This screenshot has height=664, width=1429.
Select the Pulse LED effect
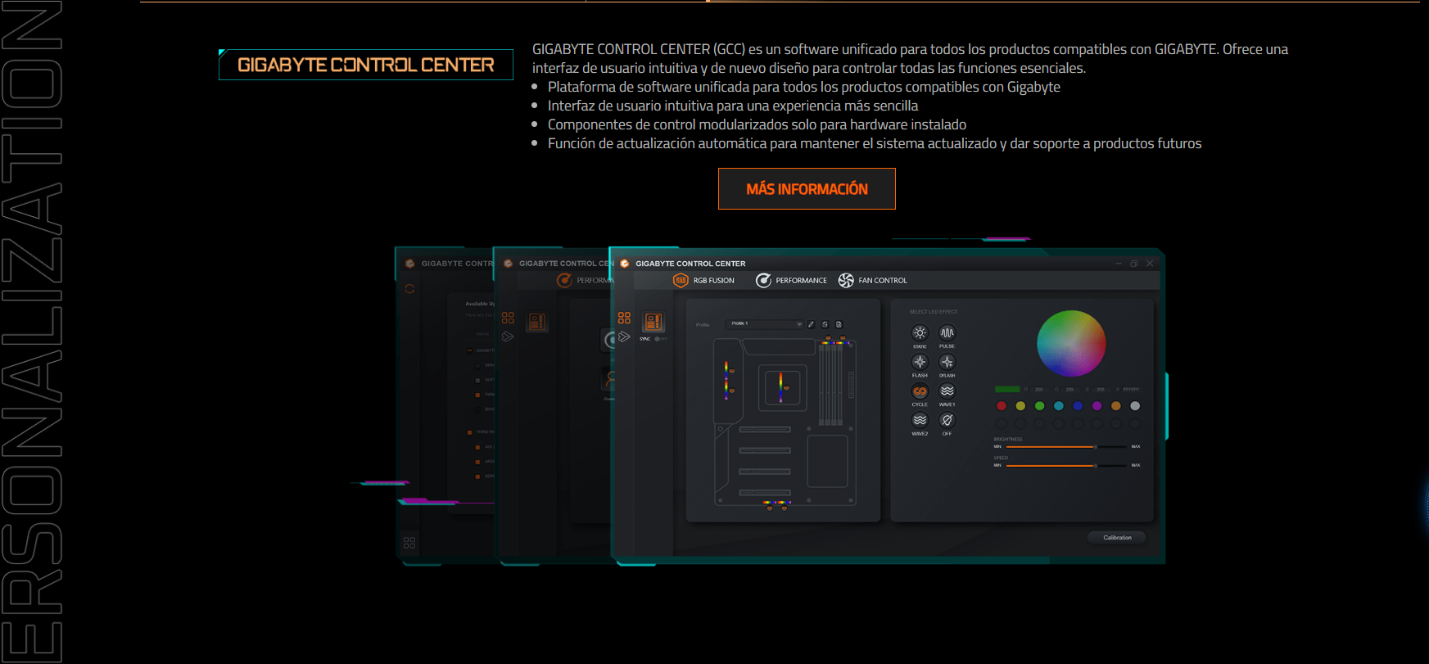click(x=947, y=333)
